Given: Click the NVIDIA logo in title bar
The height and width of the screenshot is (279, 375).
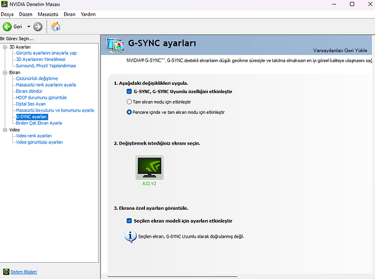Looking at the screenshot, I should point(5,4).
